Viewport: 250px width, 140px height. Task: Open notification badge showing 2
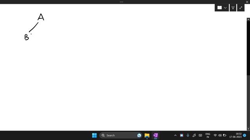pyautogui.click(x=245, y=135)
